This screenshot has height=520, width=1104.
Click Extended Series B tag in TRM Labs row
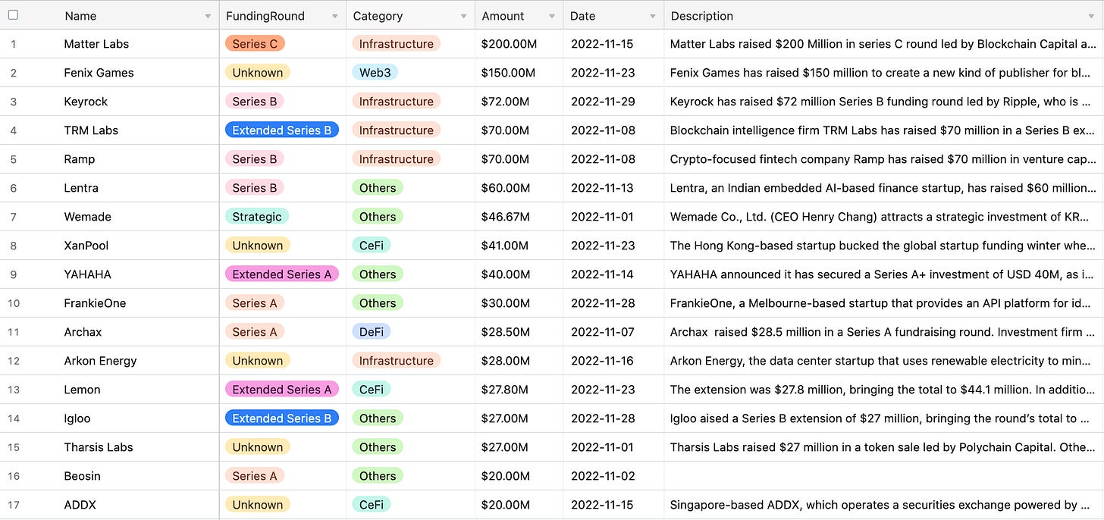click(282, 130)
